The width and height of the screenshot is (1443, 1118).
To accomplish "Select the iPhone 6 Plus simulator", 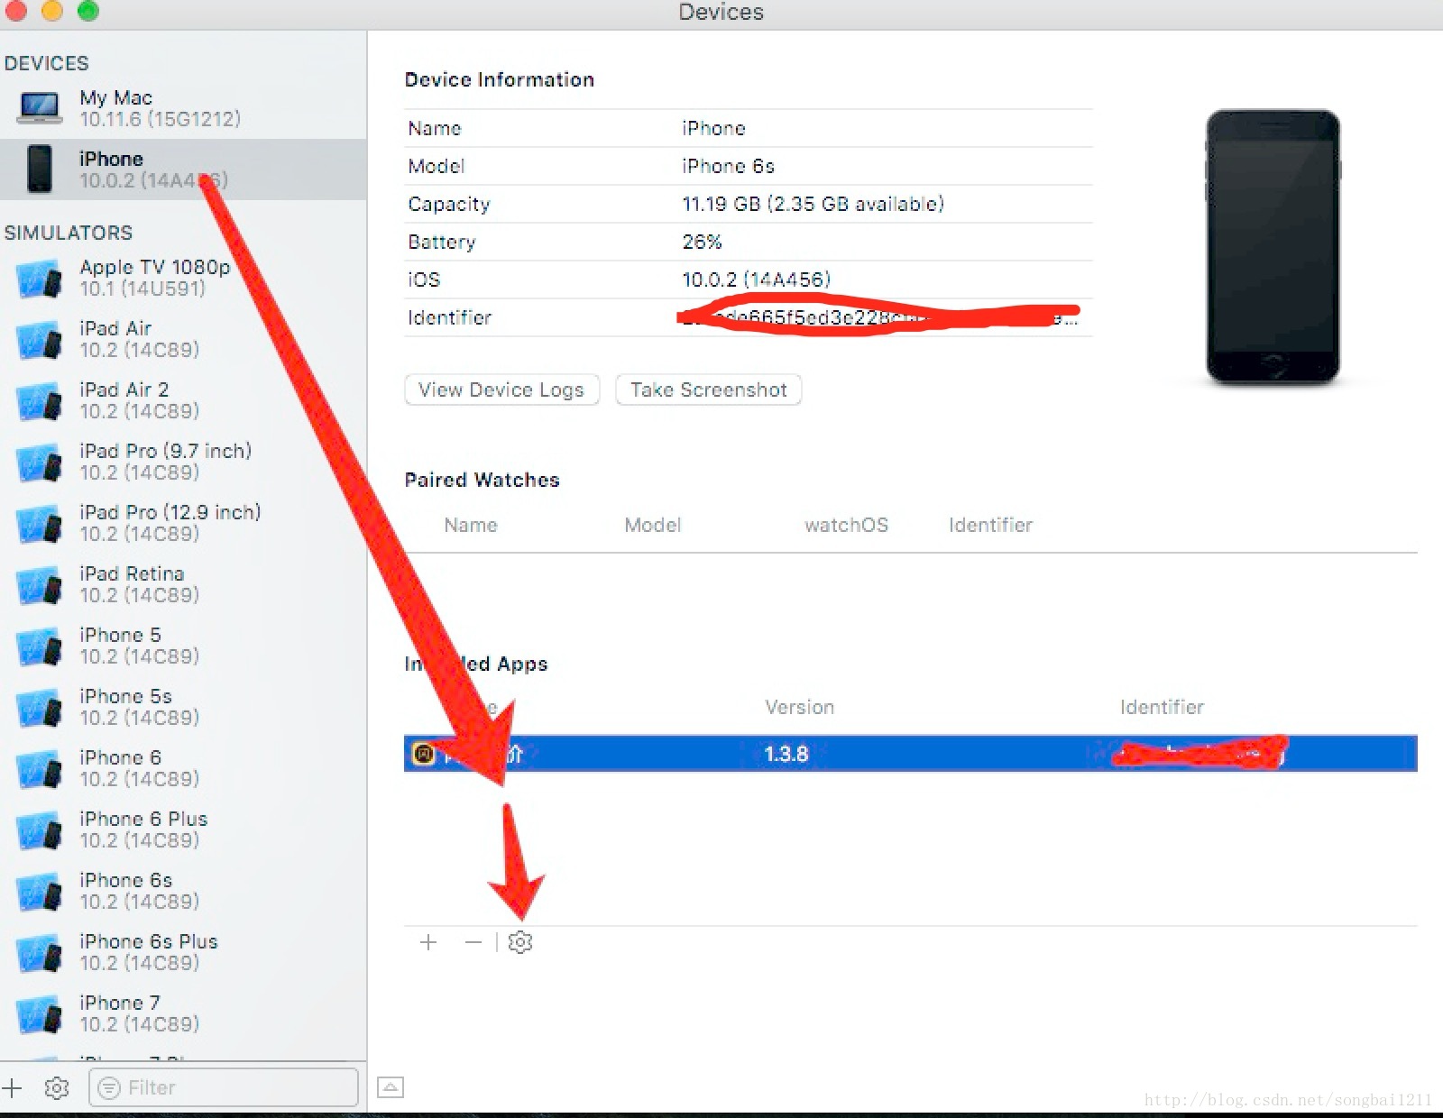I will tap(183, 829).
